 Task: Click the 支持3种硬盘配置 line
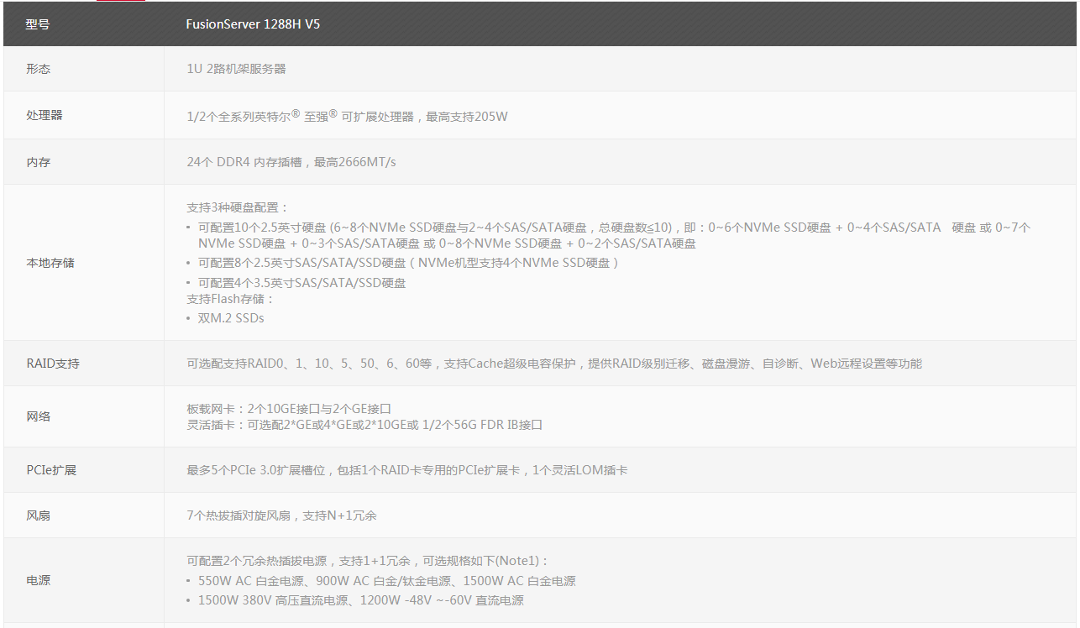click(237, 207)
